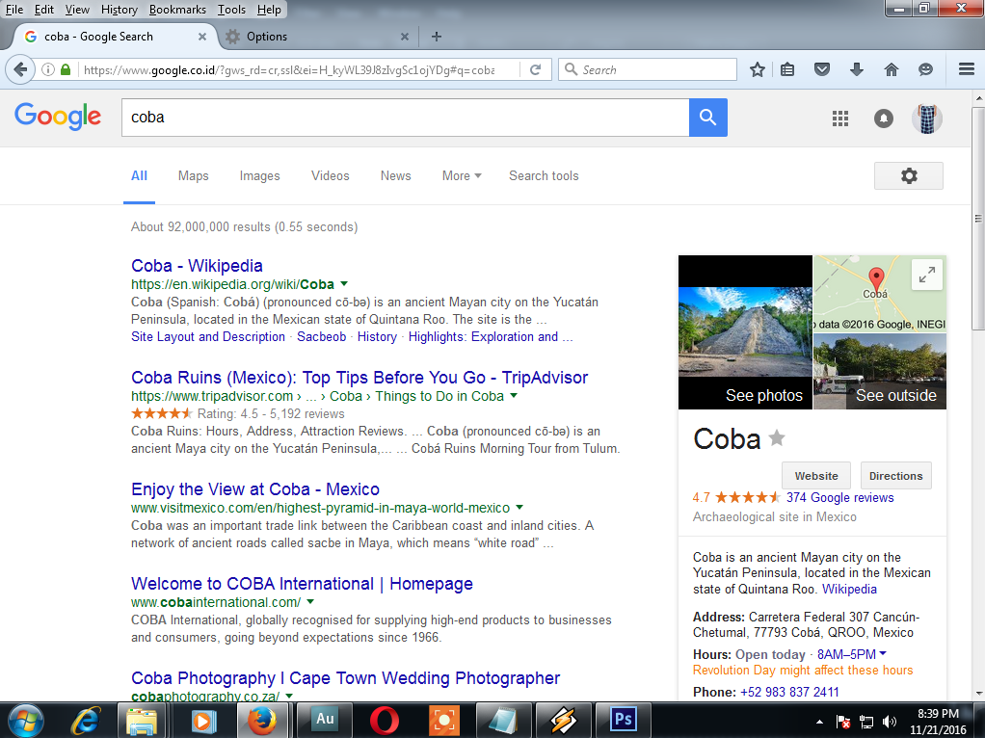Open Photoshop from the taskbar
985x738 pixels.
[x=624, y=720]
